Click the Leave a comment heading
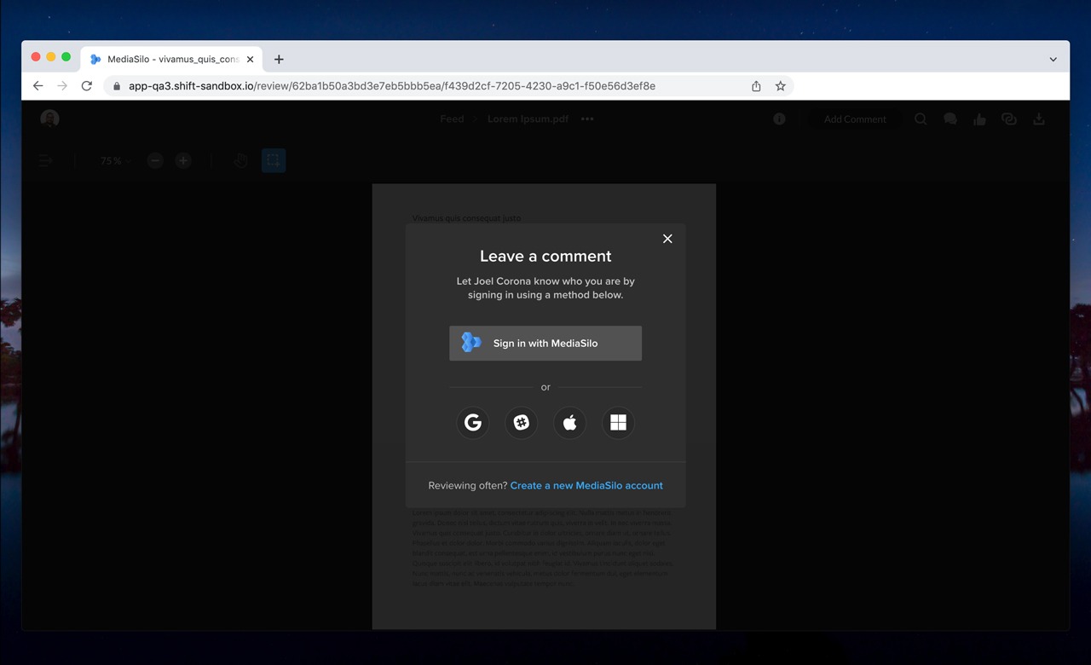The height and width of the screenshot is (665, 1091). pos(545,256)
